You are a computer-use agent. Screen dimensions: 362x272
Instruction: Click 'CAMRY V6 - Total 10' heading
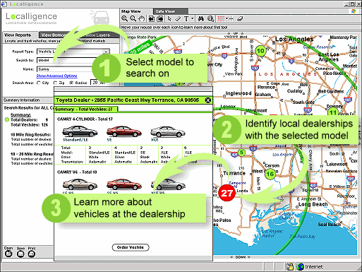[x=77, y=172]
